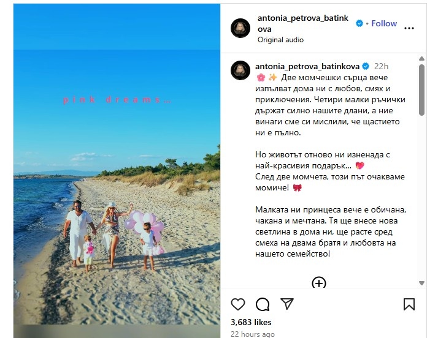Viewport: 438px width, 338px height.
Task: Click the caption scrollbar thumb
Action: [422, 90]
